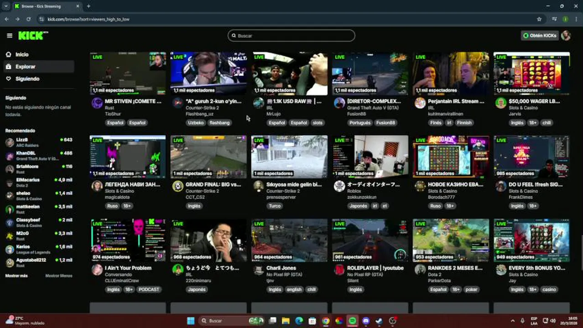This screenshot has width=583, height=328.
Task: Click the Uzbeko tag under Flashbang_uz
Action: pos(195,123)
